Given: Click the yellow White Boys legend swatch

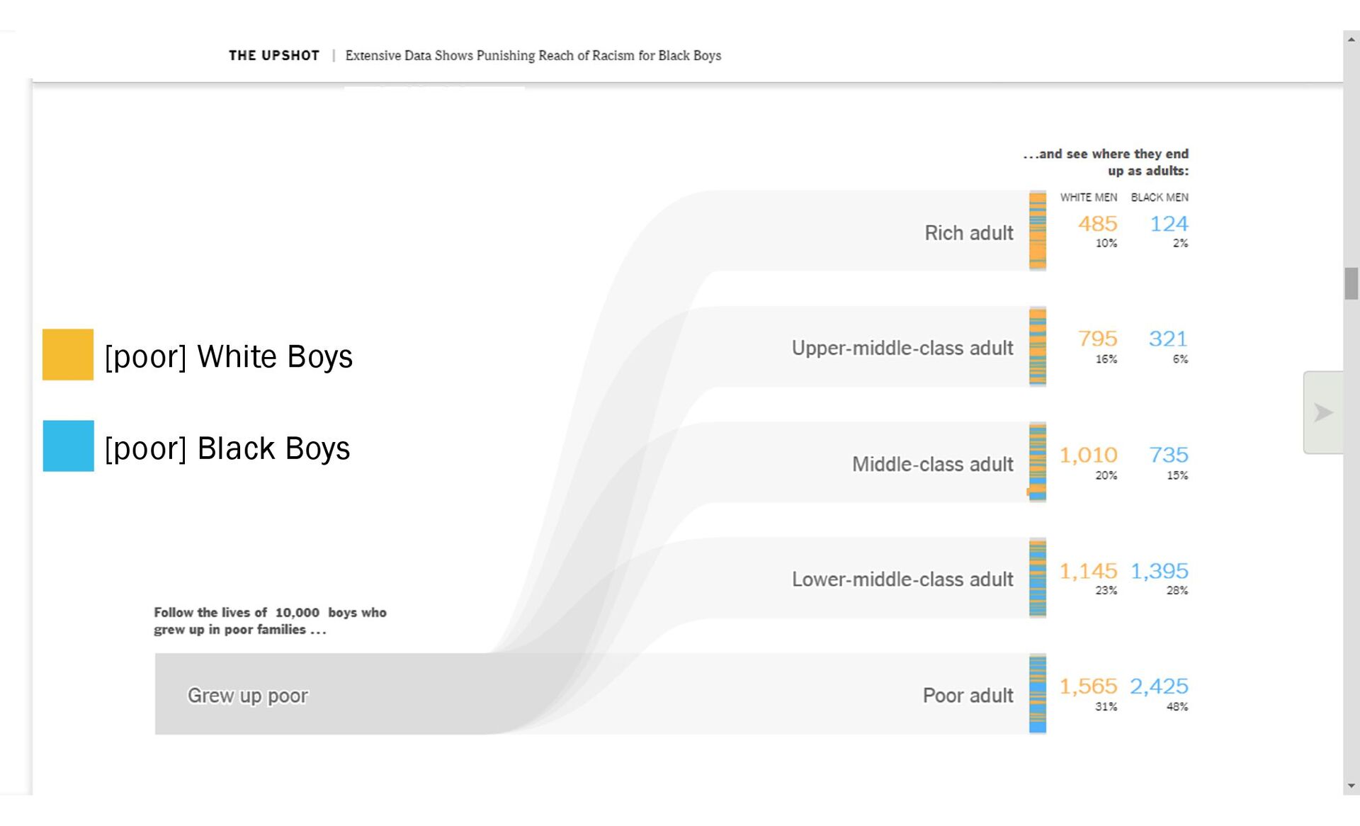Looking at the screenshot, I should pyautogui.click(x=68, y=354).
